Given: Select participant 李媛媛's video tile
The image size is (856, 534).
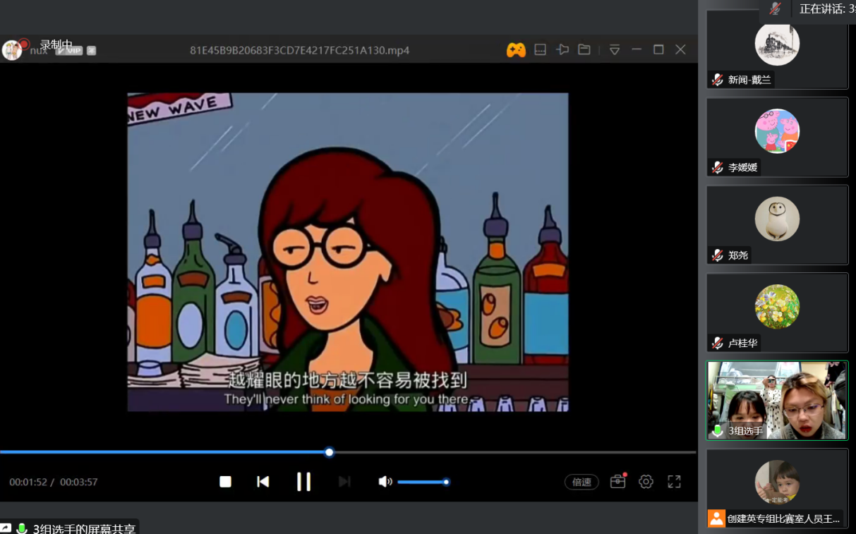Looking at the screenshot, I should pyautogui.click(x=777, y=137).
